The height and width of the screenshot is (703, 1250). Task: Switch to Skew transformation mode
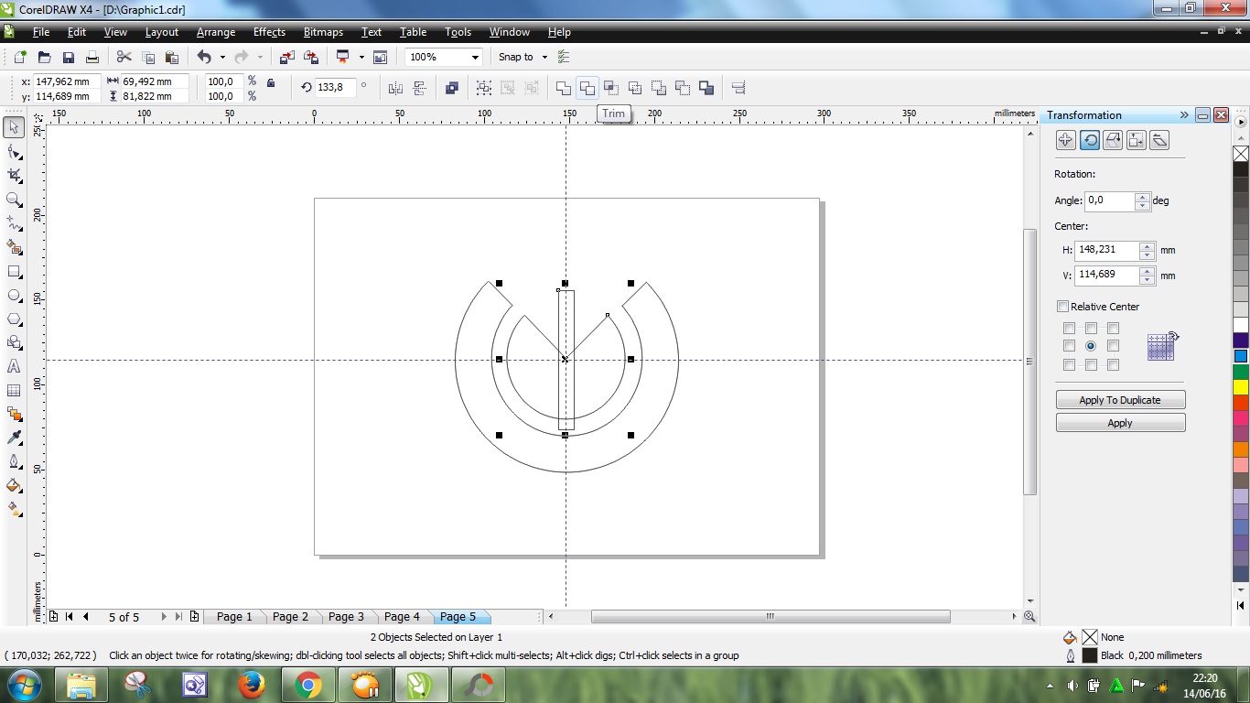[x=1159, y=140]
